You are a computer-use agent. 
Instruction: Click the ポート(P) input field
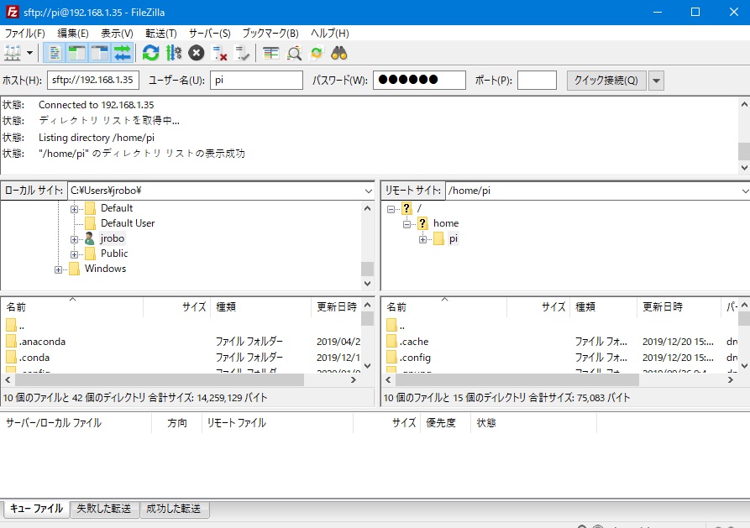pyautogui.click(x=538, y=81)
